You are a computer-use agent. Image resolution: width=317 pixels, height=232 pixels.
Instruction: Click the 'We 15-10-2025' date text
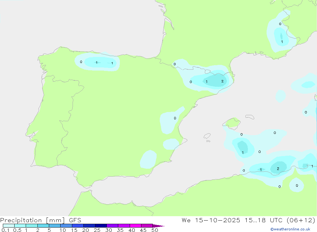[211, 220]
